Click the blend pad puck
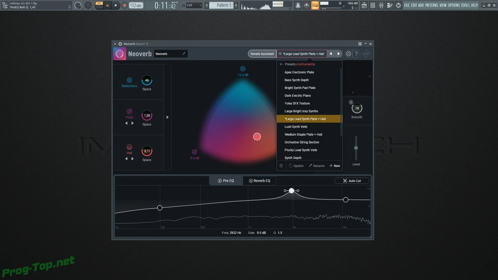 point(257,136)
